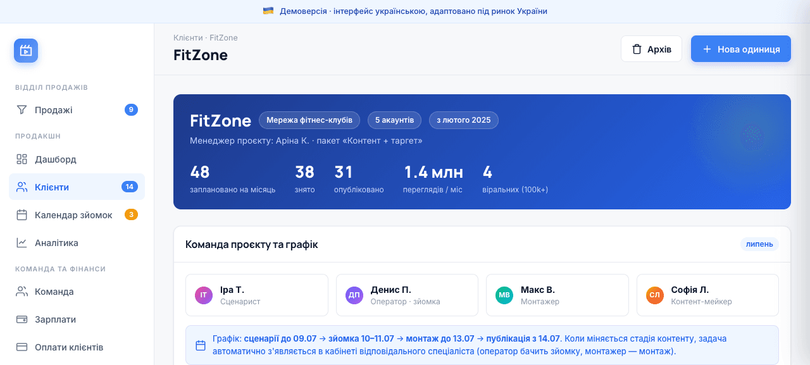Click the Архів button
The height and width of the screenshot is (365, 810).
point(651,49)
